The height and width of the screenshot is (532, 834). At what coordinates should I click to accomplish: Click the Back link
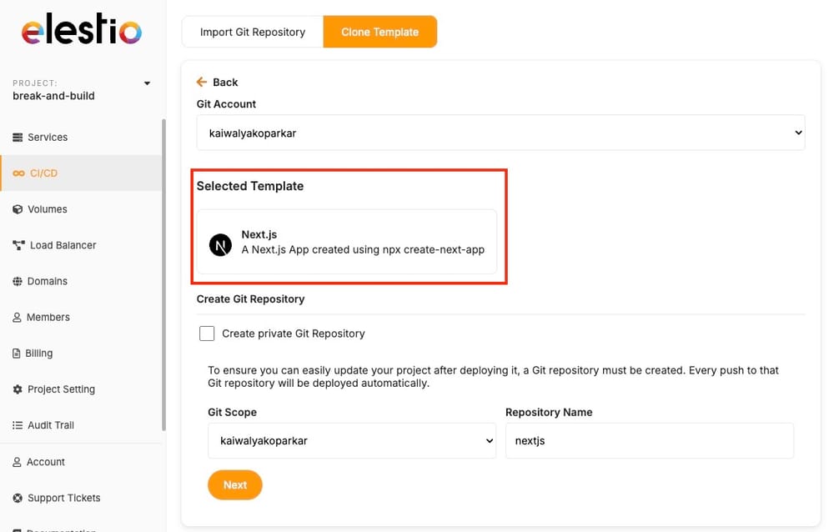(216, 82)
